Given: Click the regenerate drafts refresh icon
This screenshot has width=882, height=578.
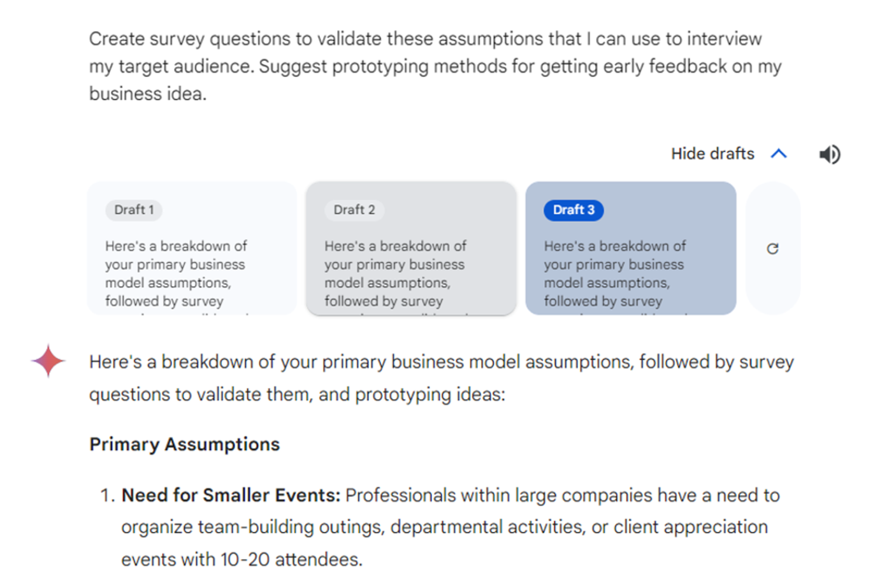Looking at the screenshot, I should pyautogui.click(x=772, y=249).
